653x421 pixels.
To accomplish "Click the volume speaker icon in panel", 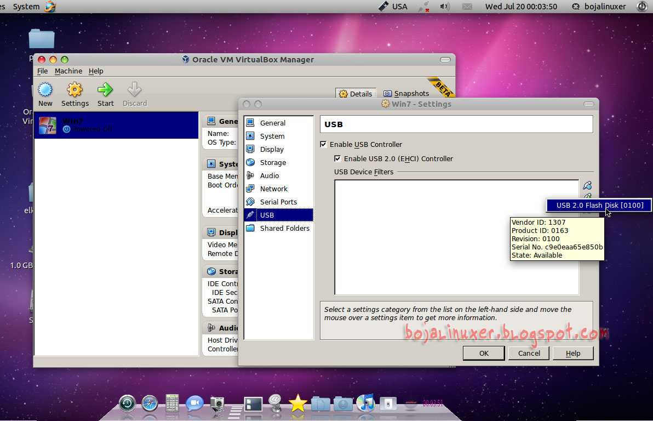I will [445, 7].
